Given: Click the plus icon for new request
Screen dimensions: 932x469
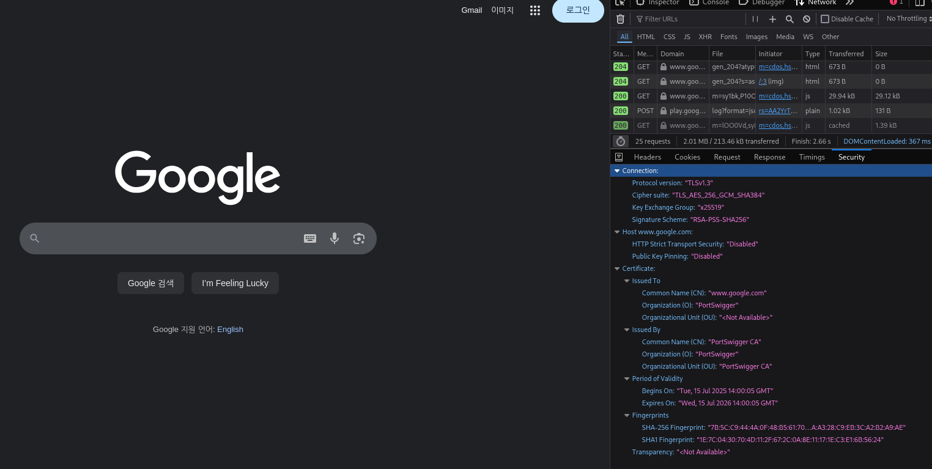Looking at the screenshot, I should point(772,19).
